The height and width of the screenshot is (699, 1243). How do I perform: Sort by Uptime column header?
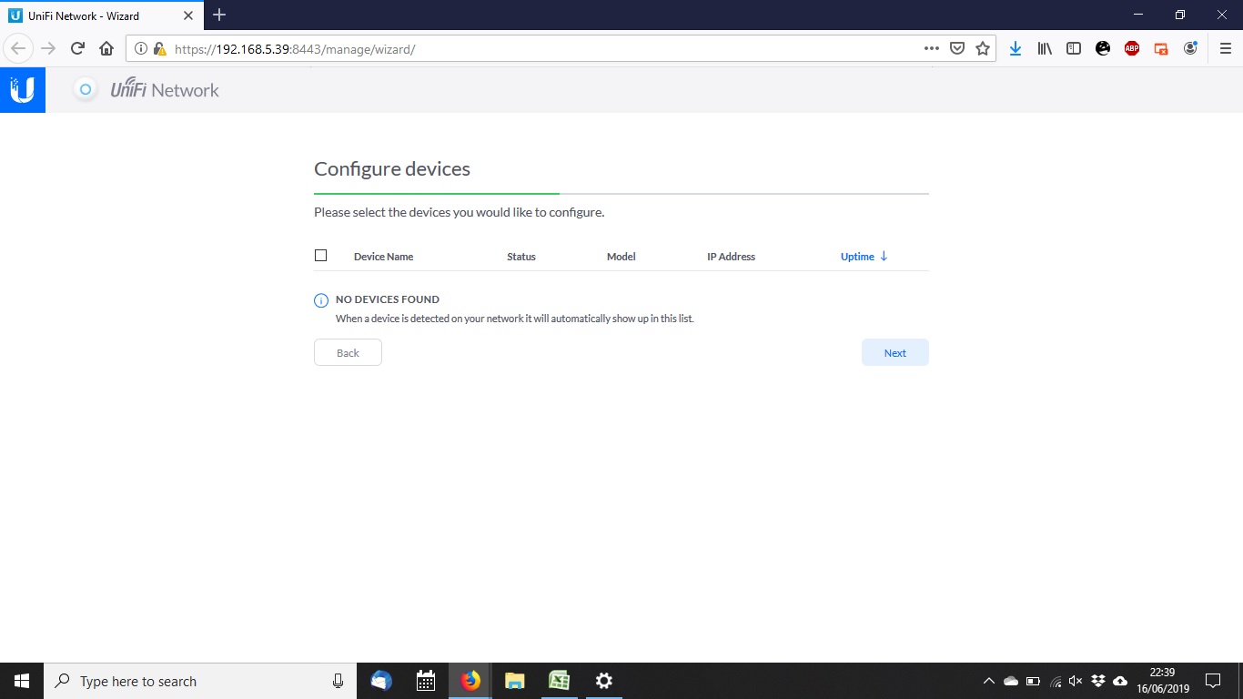pos(857,257)
